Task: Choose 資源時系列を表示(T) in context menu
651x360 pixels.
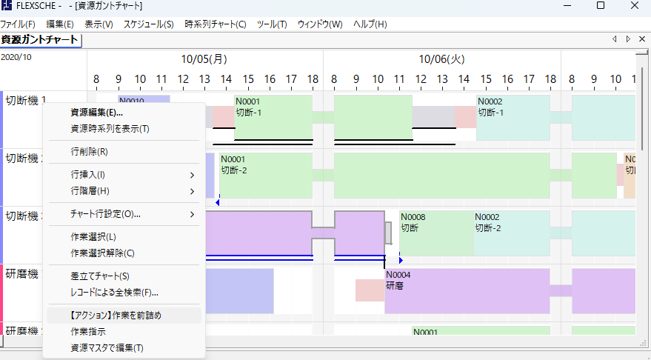Action: tap(124, 129)
